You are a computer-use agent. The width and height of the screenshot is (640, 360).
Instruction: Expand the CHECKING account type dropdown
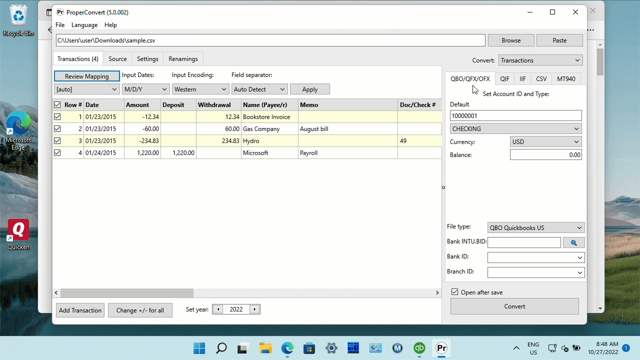(515, 128)
